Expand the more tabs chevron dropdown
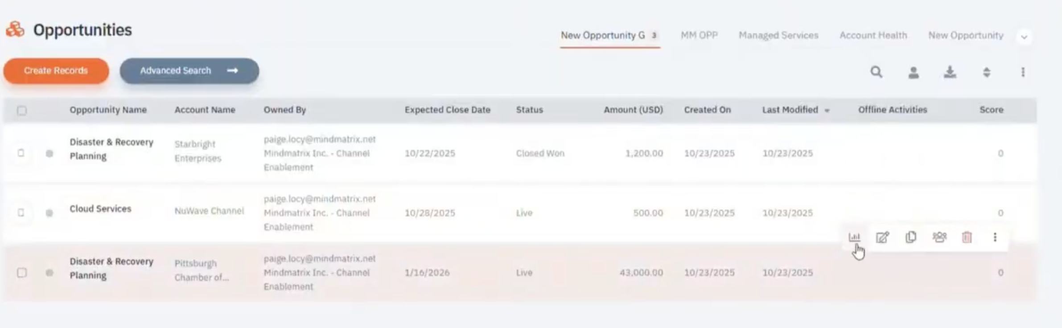Viewport: 1062px width, 328px height. coord(1024,37)
